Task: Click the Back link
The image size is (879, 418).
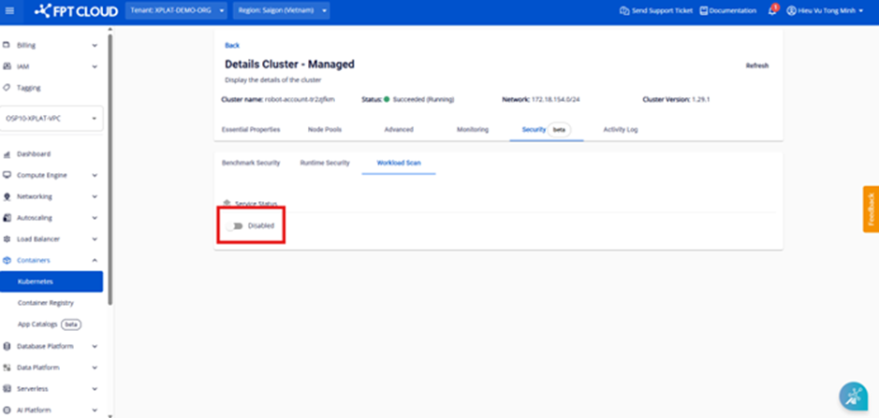Action: pyautogui.click(x=232, y=45)
